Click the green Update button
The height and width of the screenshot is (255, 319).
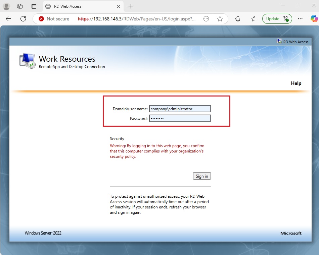(272, 19)
